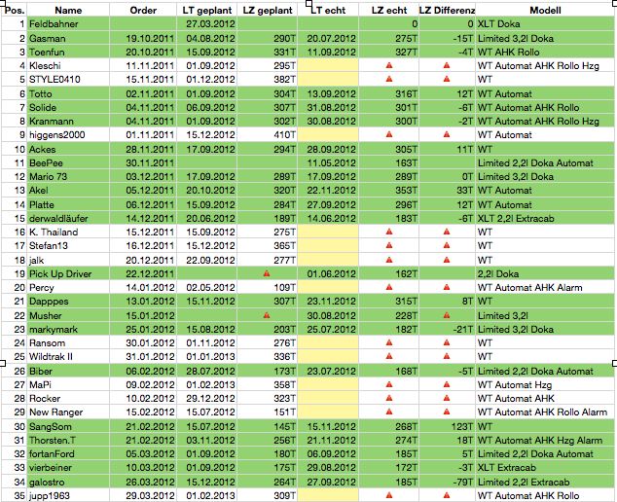617x502 pixels.
Task: Click New Ranger's LZ echt warning triangle
Action: [389, 412]
